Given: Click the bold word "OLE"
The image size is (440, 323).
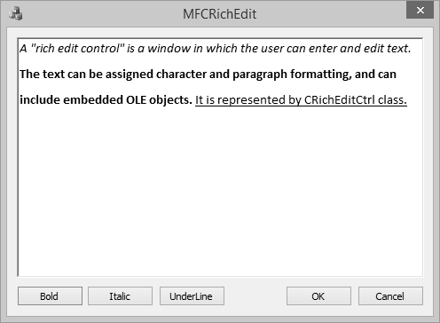Looking at the screenshot, I should [136, 100].
